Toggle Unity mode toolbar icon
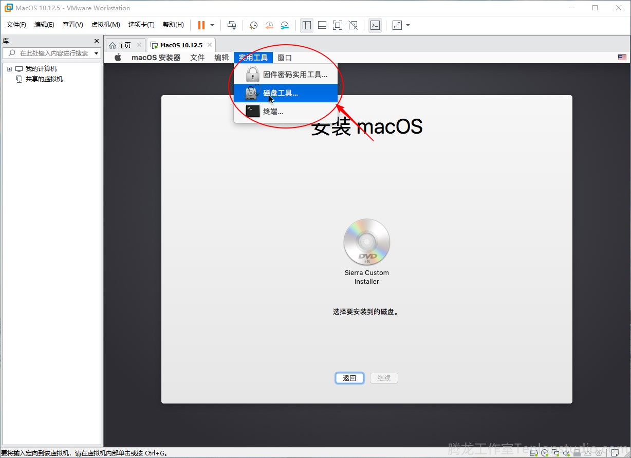Screen dimensions: 631x458 pos(353,25)
